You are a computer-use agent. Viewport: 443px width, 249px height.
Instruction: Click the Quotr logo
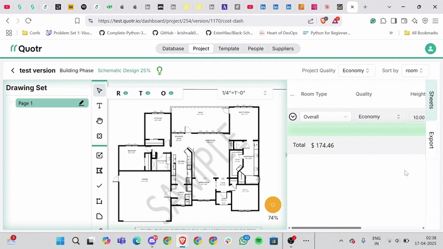point(26,49)
